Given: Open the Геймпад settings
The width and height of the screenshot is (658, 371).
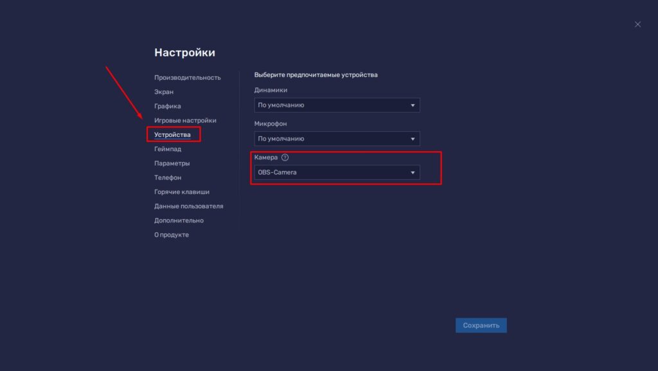Looking at the screenshot, I should pyautogui.click(x=168, y=149).
